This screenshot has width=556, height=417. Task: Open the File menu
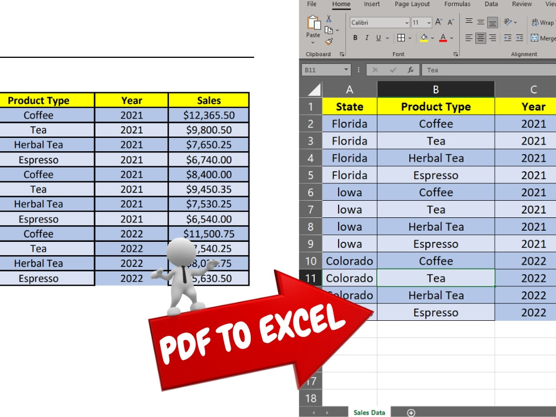tap(311, 4)
